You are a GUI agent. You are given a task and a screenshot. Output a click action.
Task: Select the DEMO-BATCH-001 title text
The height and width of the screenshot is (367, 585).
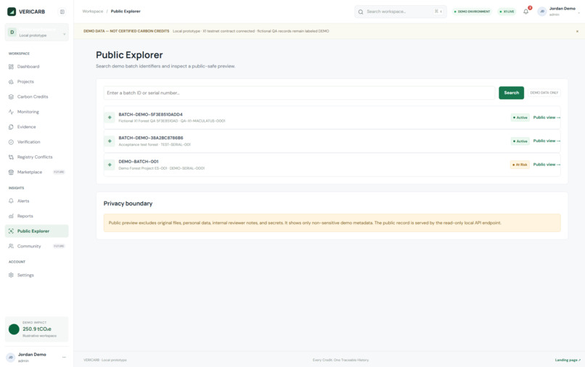[139, 162]
